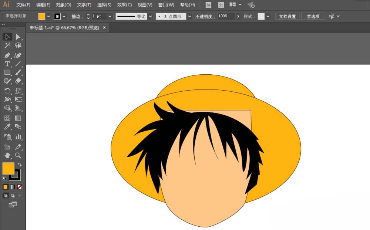This screenshot has height=230, width=370.
Task: Open Adobe Bridge via Br icon
Action: pyautogui.click(x=208, y=5)
